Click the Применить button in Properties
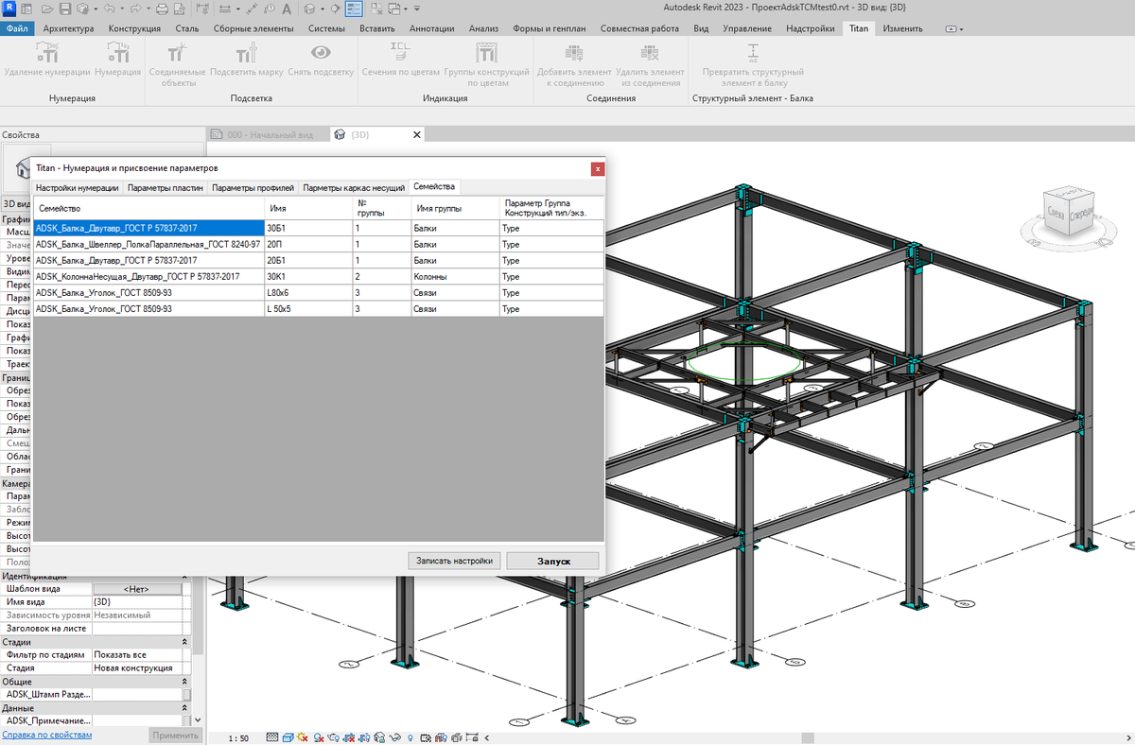 pyautogui.click(x=176, y=736)
